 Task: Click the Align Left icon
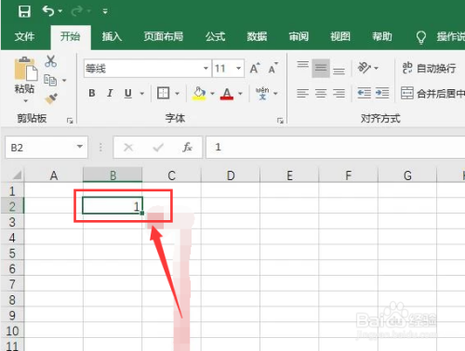coord(303,93)
